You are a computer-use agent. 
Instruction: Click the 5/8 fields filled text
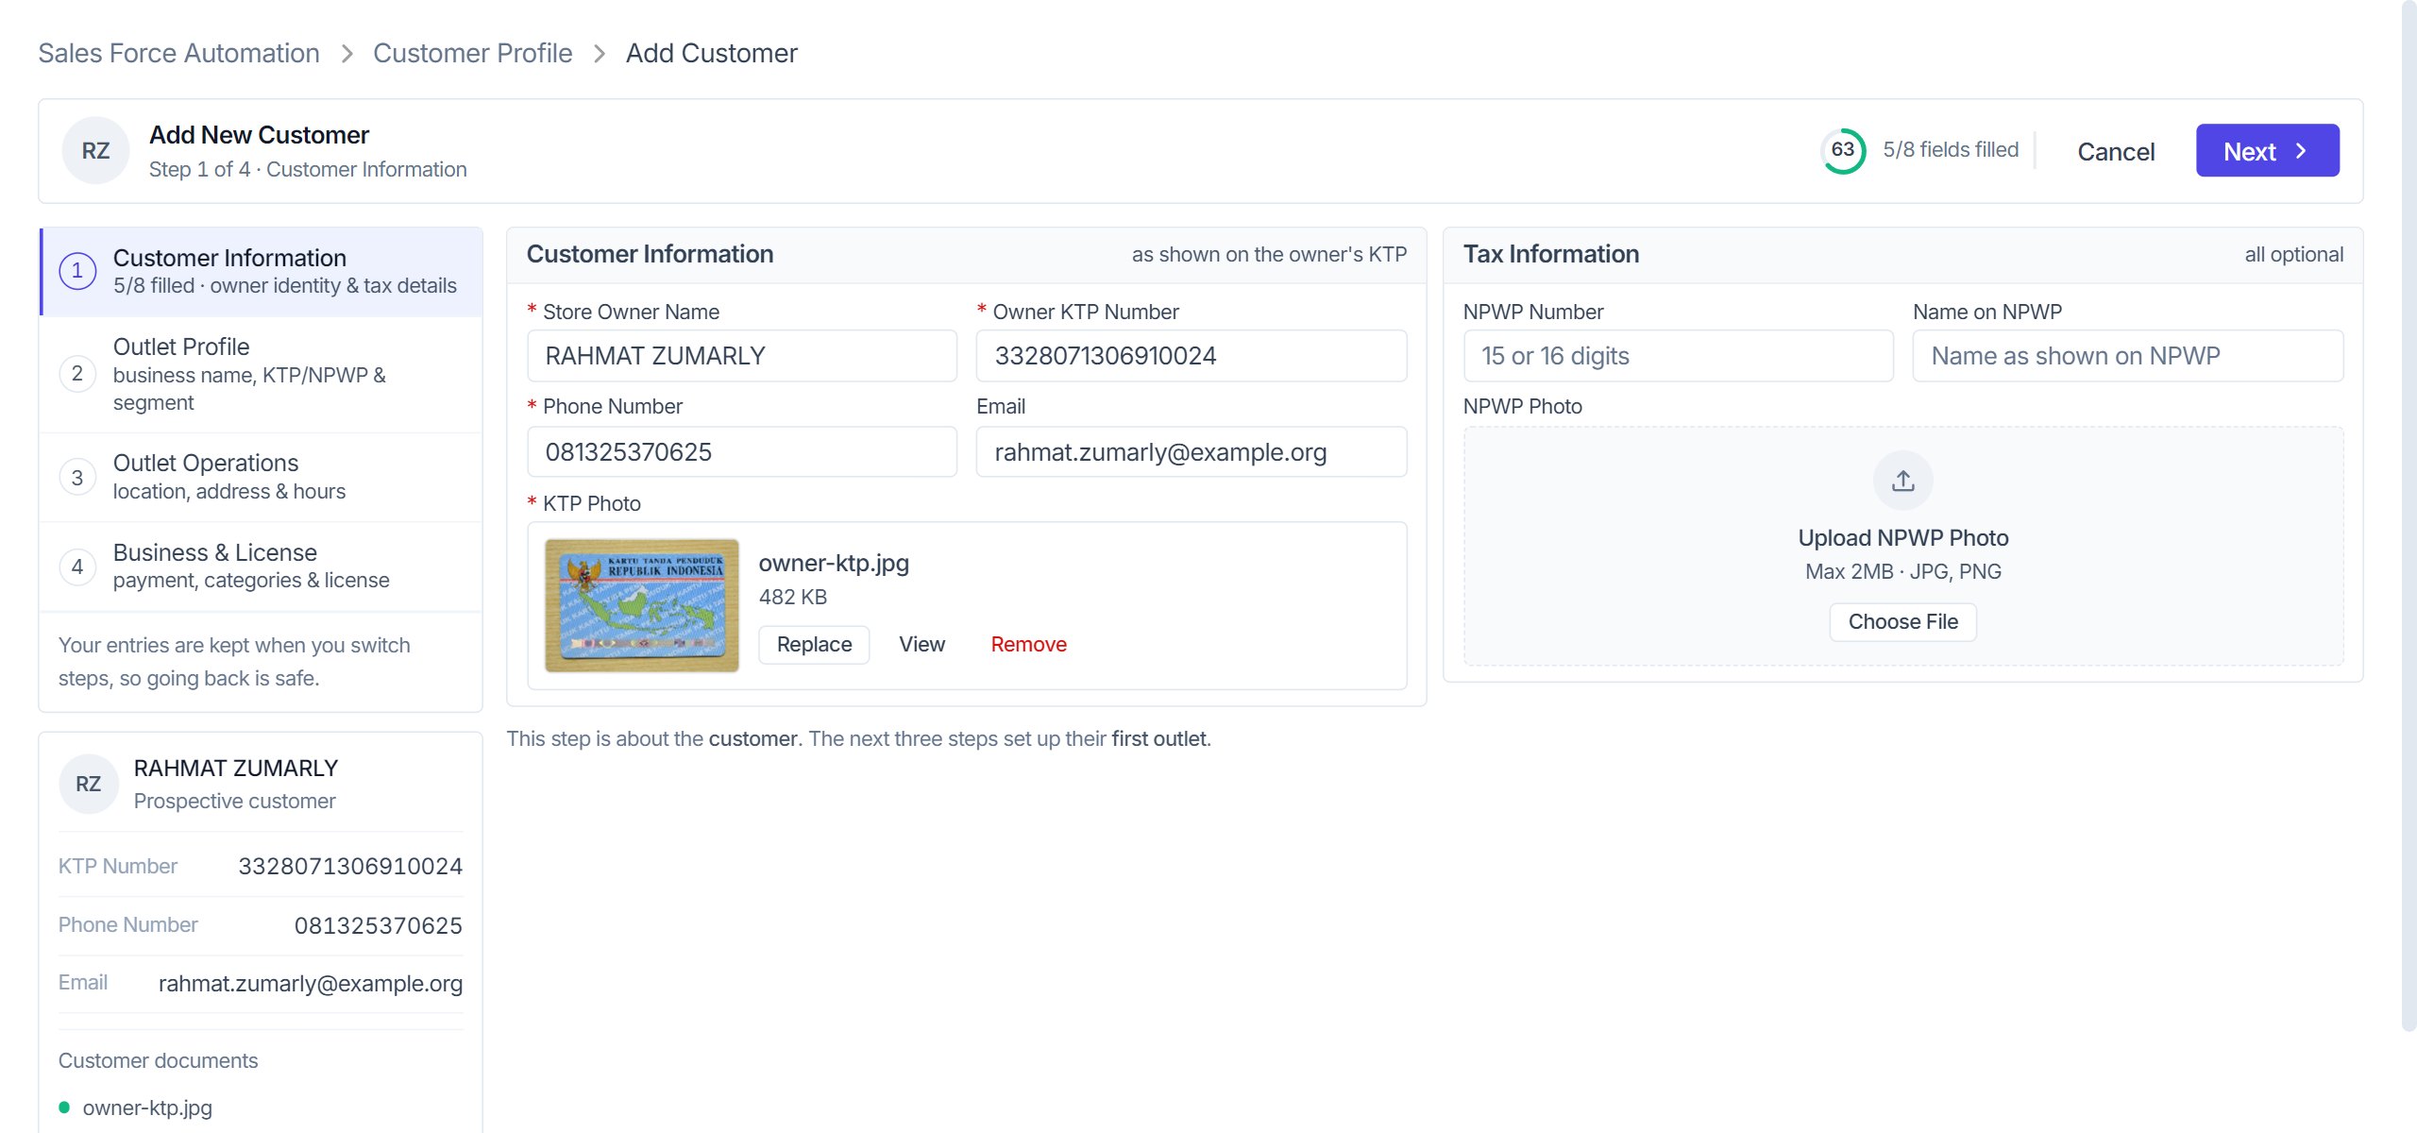pos(1951,150)
